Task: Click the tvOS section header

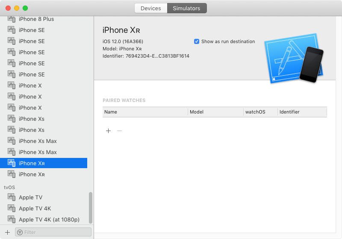Action: click(9, 187)
